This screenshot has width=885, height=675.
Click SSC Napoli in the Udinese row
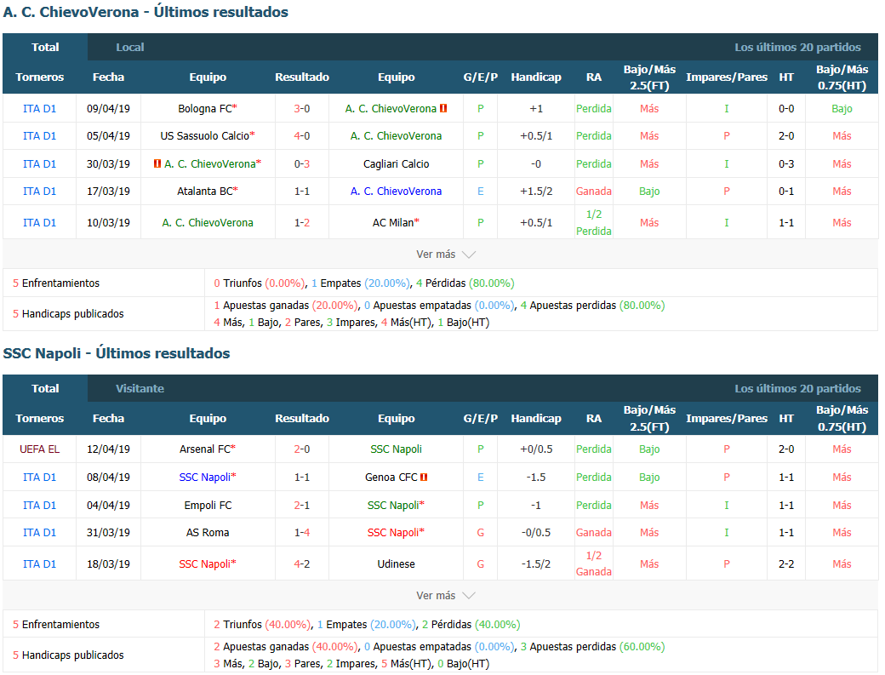pyautogui.click(x=205, y=563)
